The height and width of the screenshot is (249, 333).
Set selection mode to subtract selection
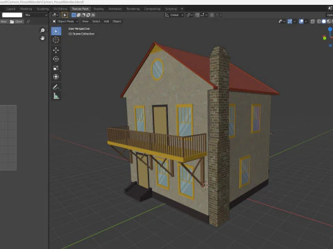point(83,15)
